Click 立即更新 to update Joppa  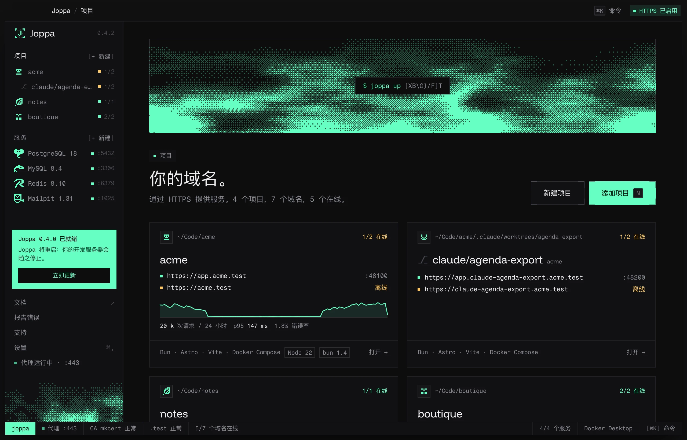64,276
